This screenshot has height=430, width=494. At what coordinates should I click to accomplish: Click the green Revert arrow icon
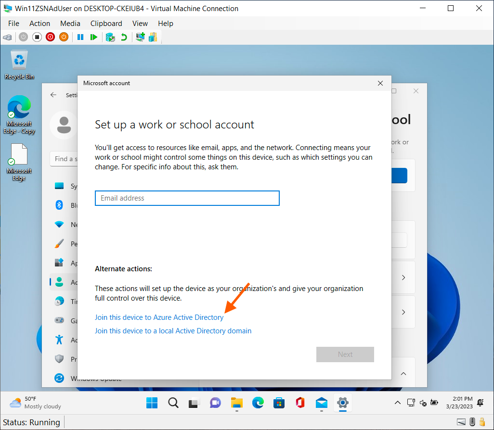point(124,37)
